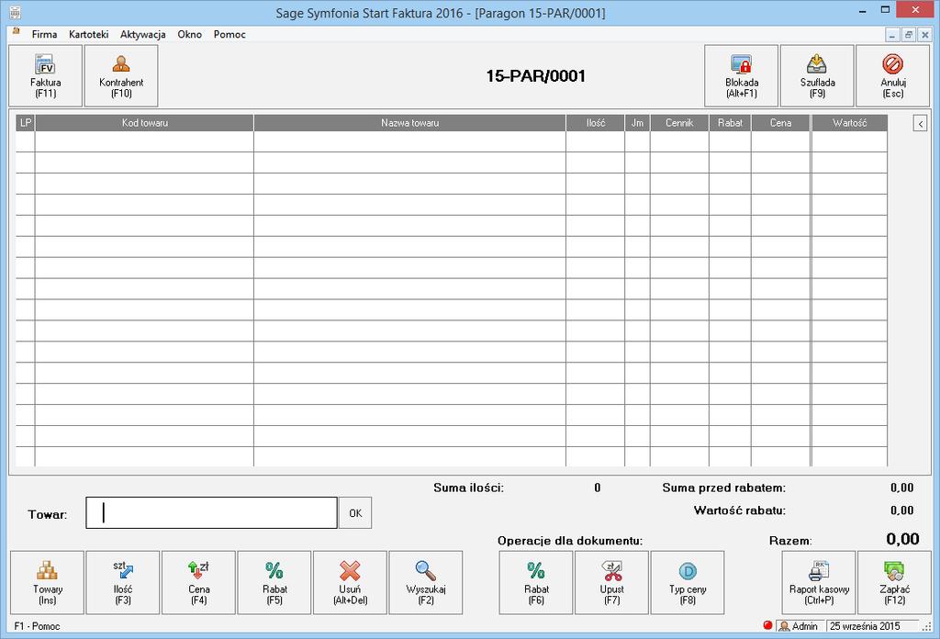
Task: Change Typ ceny (F8) price type
Action: click(x=688, y=583)
